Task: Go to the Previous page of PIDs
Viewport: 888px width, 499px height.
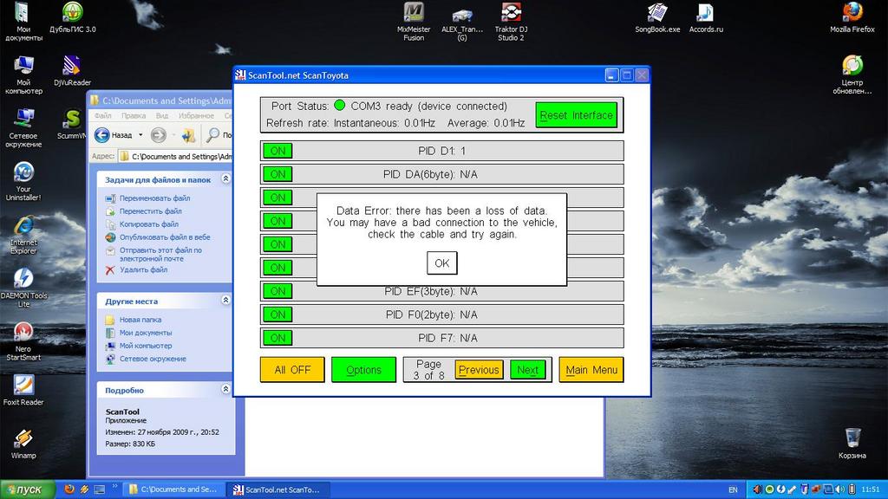Action: [479, 370]
